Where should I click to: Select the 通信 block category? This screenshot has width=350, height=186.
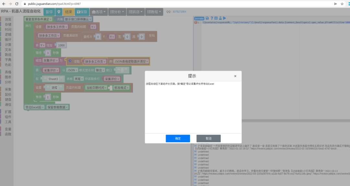tap(8, 104)
